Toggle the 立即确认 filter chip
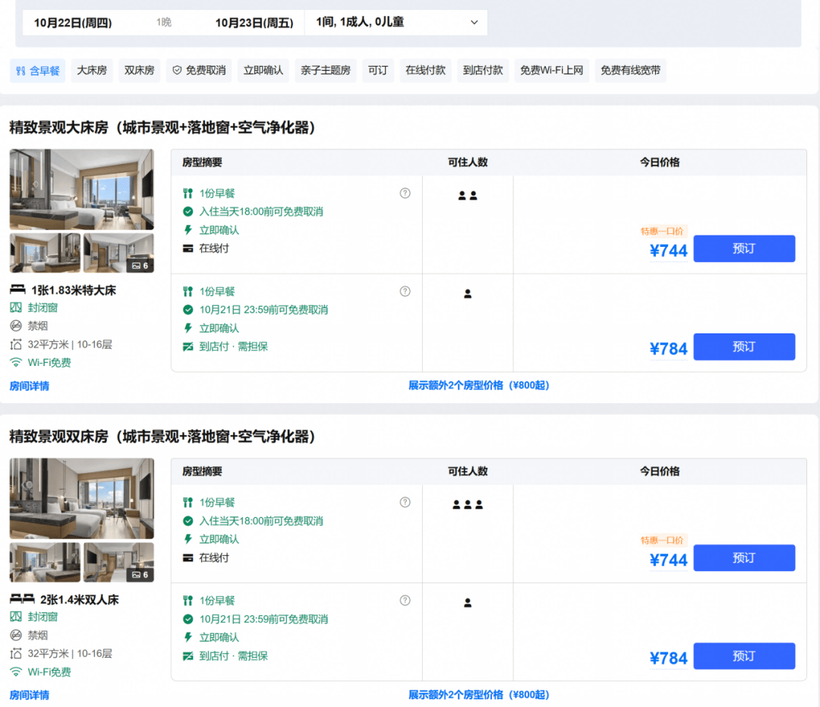Image resolution: width=820 pixels, height=707 pixels. [x=263, y=71]
